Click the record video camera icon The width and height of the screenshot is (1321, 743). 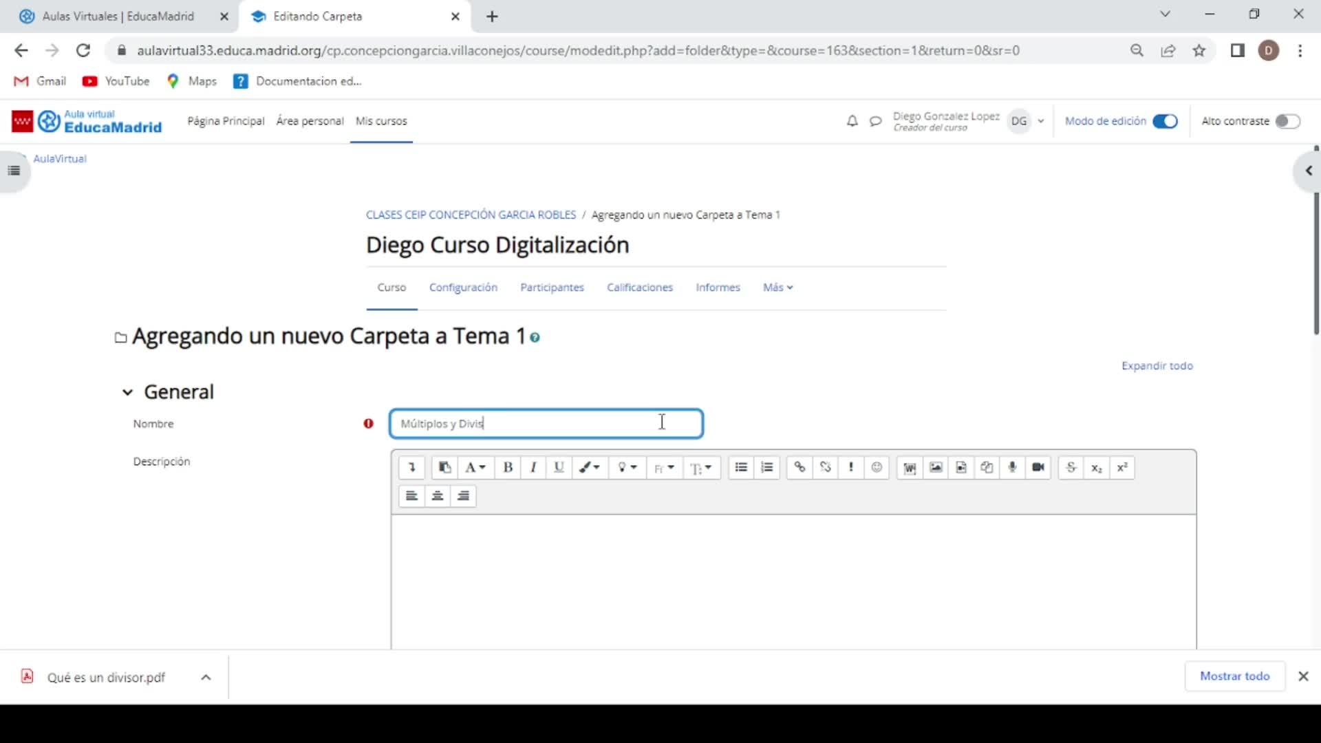(1038, 468)
